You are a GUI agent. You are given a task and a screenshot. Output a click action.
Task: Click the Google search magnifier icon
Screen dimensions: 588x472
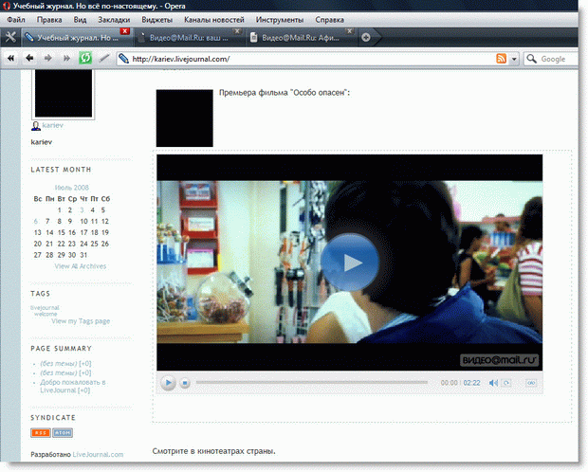(531, 59)
